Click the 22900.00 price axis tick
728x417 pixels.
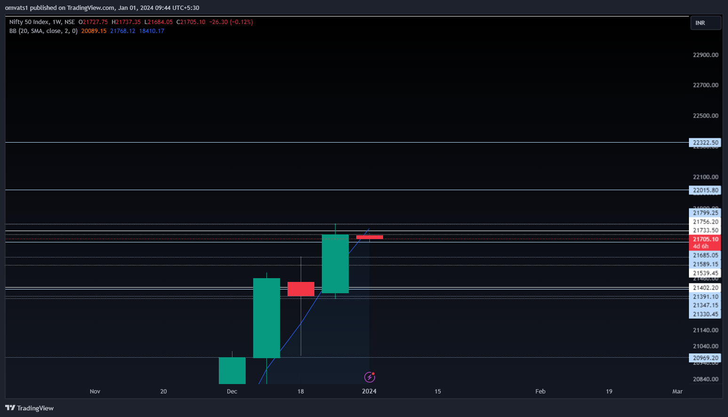point(705,55)
